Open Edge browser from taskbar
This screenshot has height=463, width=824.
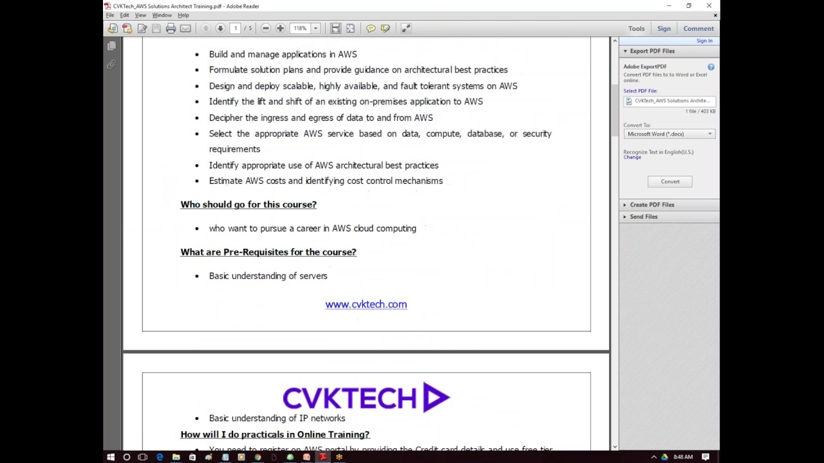[160, 457]
